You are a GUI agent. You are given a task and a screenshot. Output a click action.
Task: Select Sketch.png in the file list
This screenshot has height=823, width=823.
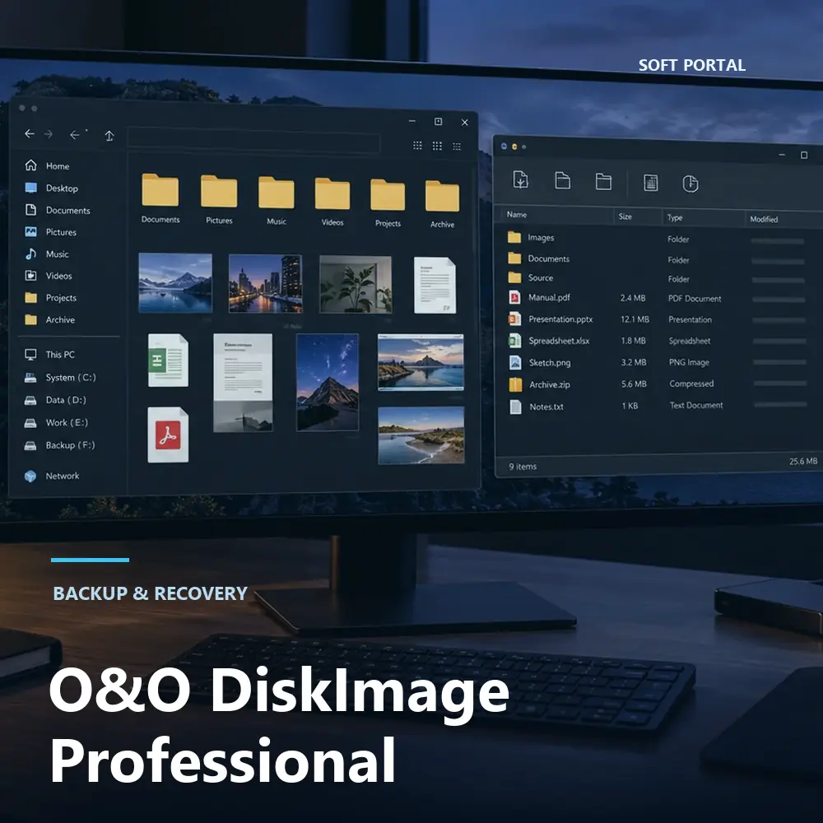(x=658, y=362)
